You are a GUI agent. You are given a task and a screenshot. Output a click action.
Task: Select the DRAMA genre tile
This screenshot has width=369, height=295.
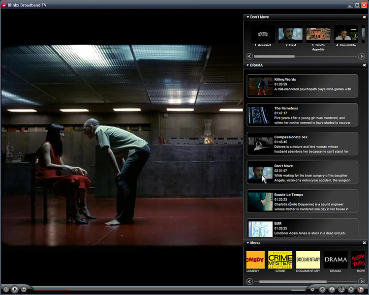point(336,260)
